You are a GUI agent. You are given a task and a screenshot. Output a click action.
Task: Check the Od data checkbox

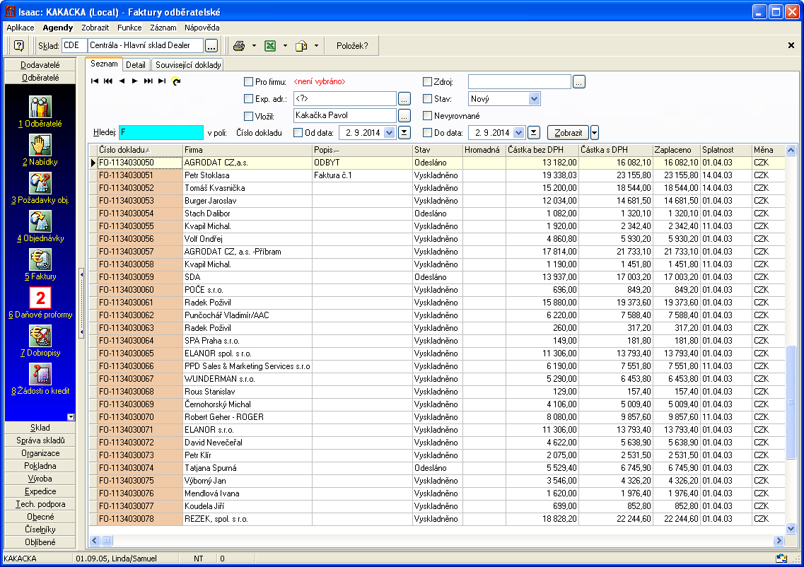[x=298, y=132]
